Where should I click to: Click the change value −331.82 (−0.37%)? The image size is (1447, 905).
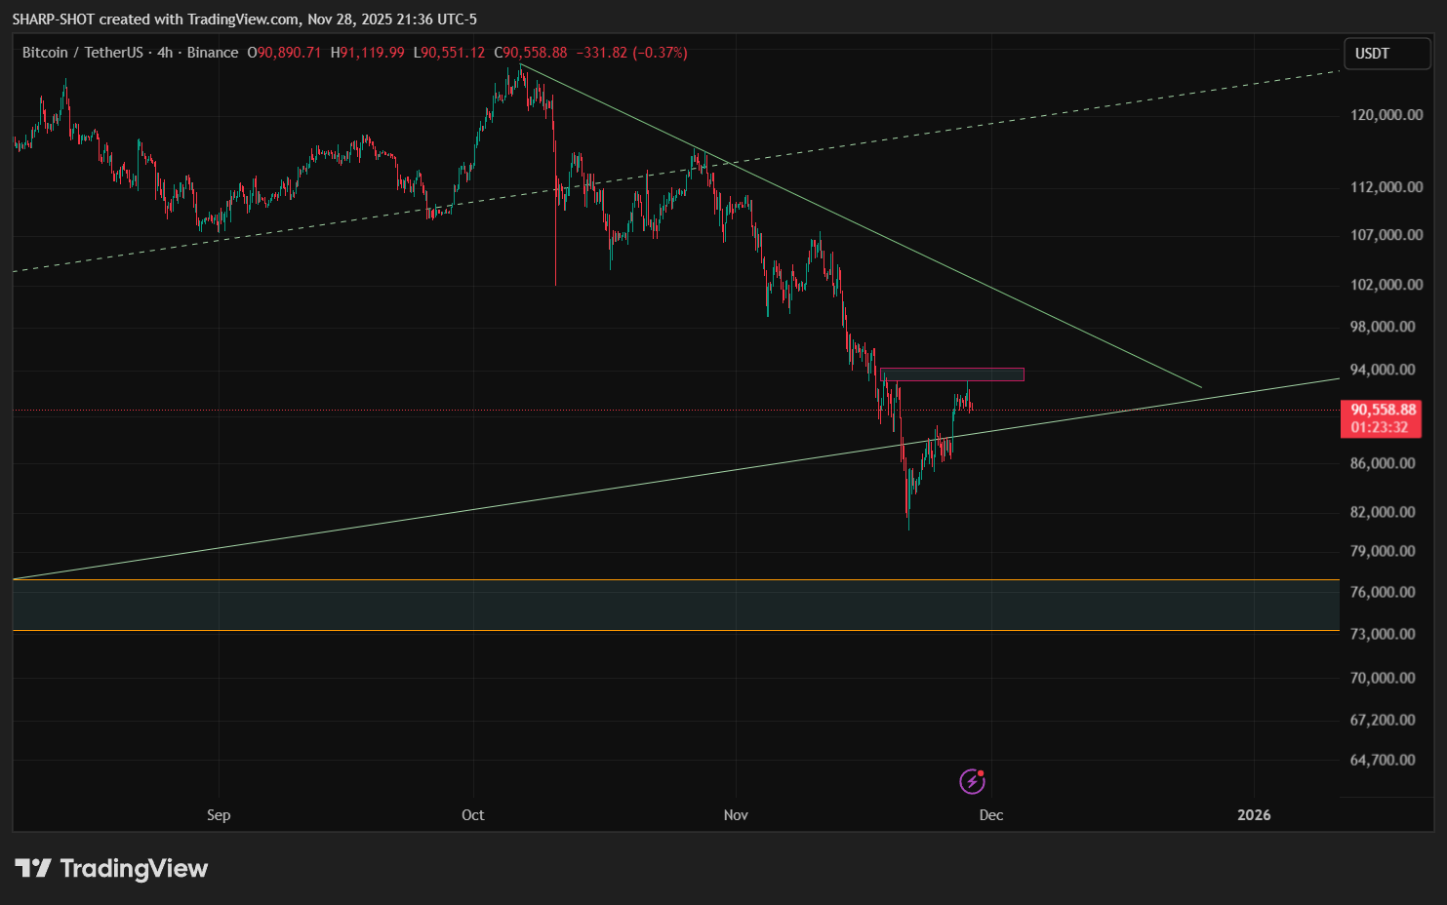click(x=632, y=53)
